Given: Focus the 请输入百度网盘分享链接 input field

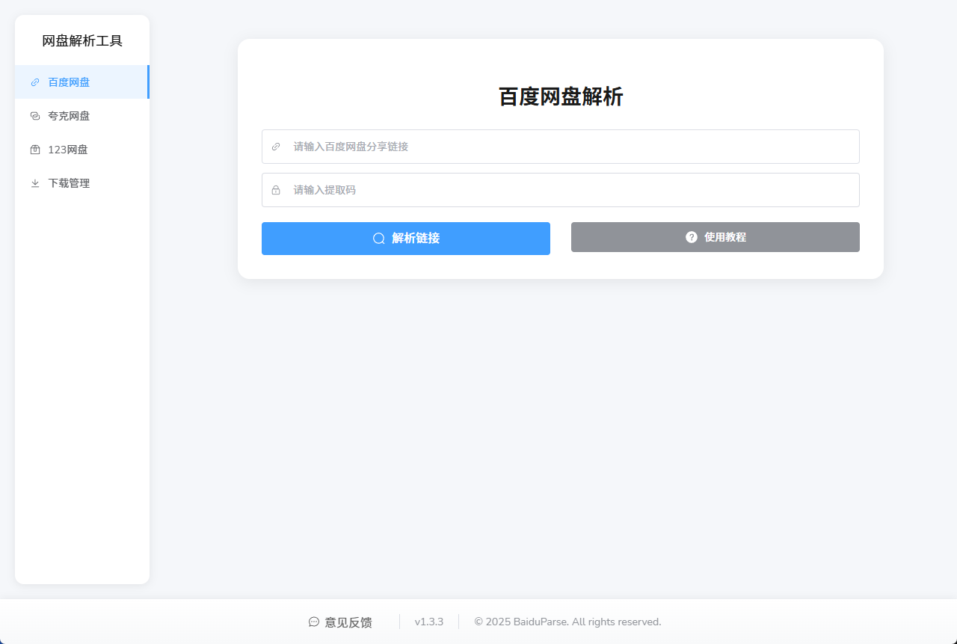Looking at the screenshot, I should click(x=568, y=147).
